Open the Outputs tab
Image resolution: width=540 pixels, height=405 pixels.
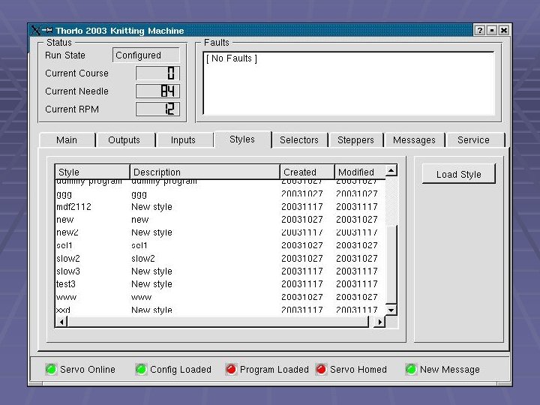coord(124,140)
